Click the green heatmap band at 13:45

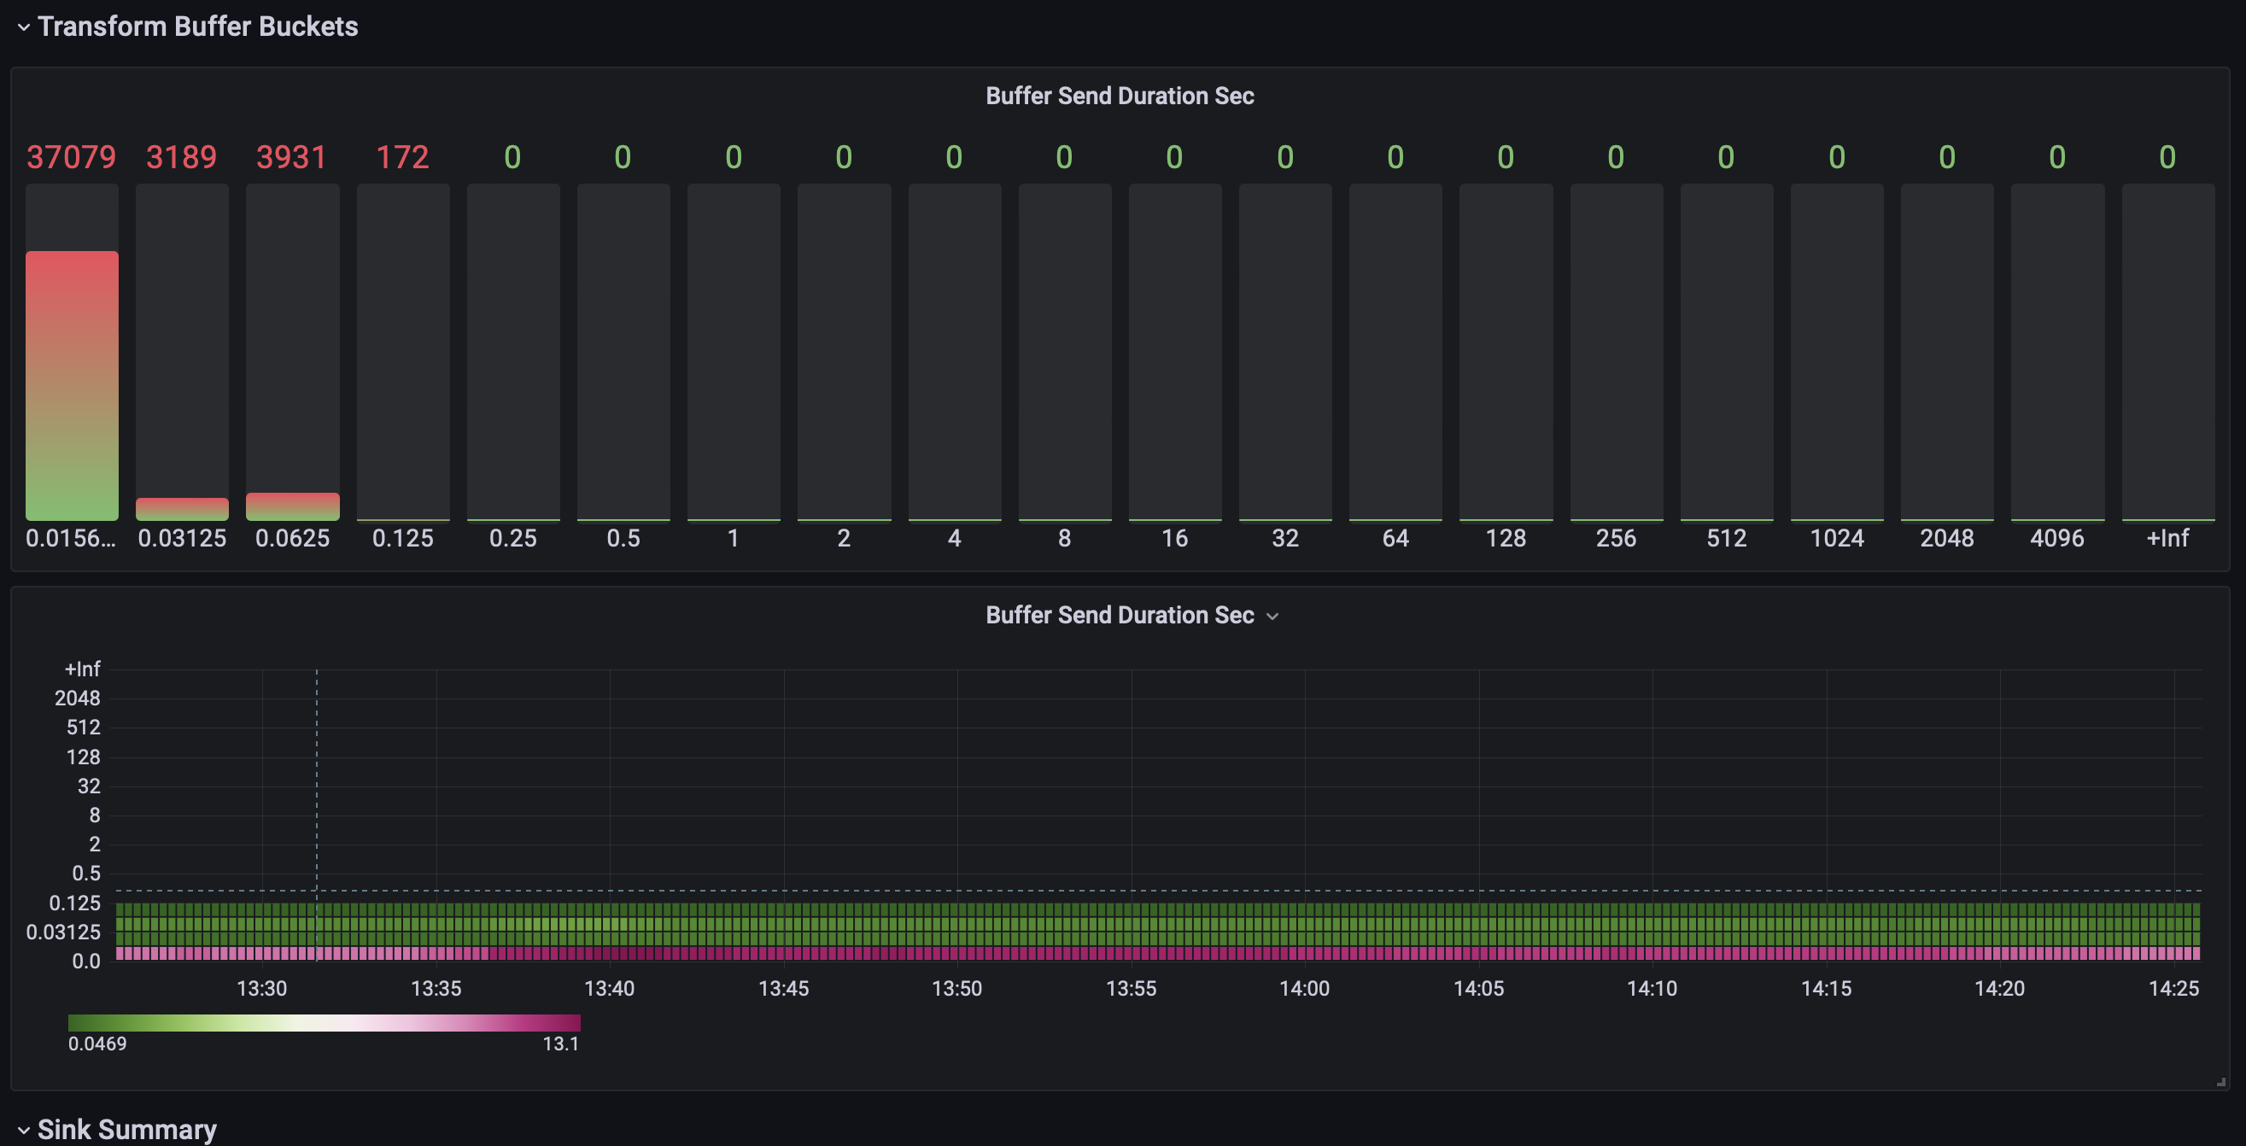point(784,924)
